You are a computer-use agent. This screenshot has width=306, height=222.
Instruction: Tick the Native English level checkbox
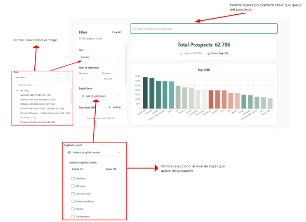point(73,178)
